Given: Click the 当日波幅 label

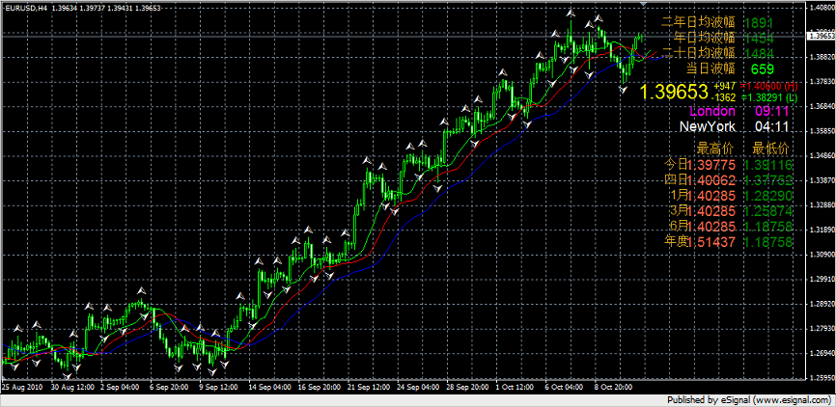Looking at the screenshot, I should [x=711, y=68].
